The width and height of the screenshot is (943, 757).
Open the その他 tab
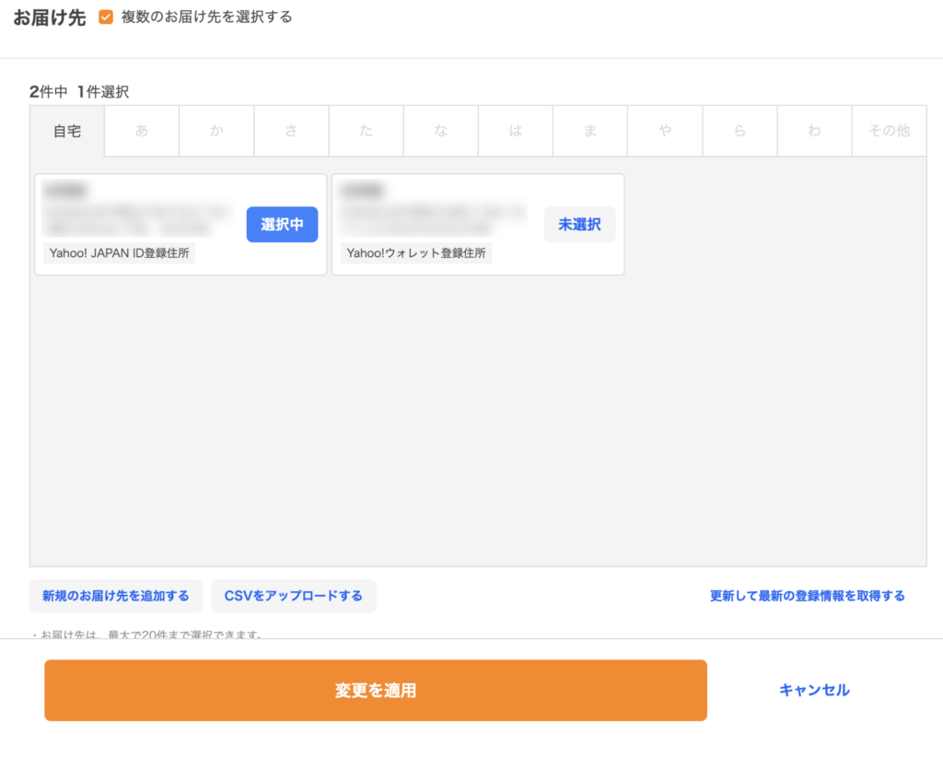click(x=889, y=131)
